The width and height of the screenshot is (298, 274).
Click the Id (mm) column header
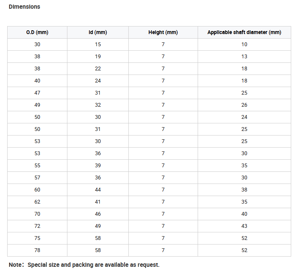(x=98, y=32)
